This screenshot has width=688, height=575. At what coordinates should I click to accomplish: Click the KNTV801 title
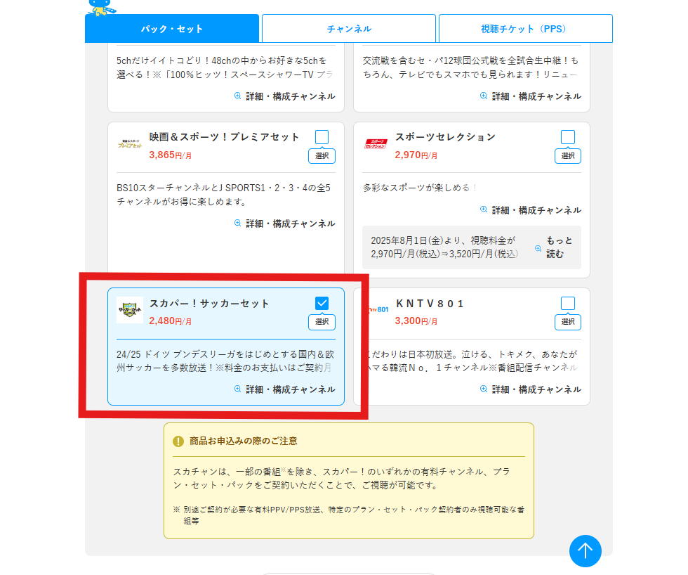430,304
